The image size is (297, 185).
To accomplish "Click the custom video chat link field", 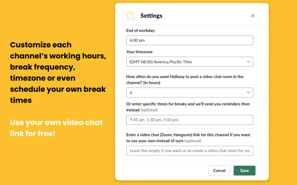I will point(190,151).
